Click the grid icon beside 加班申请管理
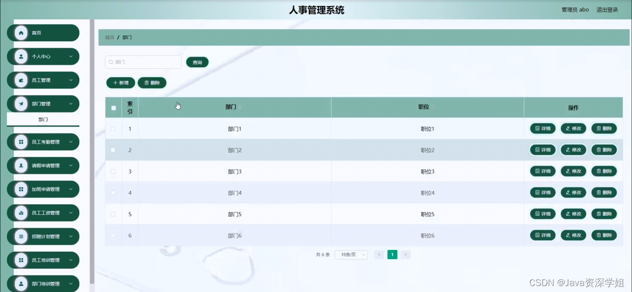The height and width of the screenshot is (292, 632). (21, 189)
